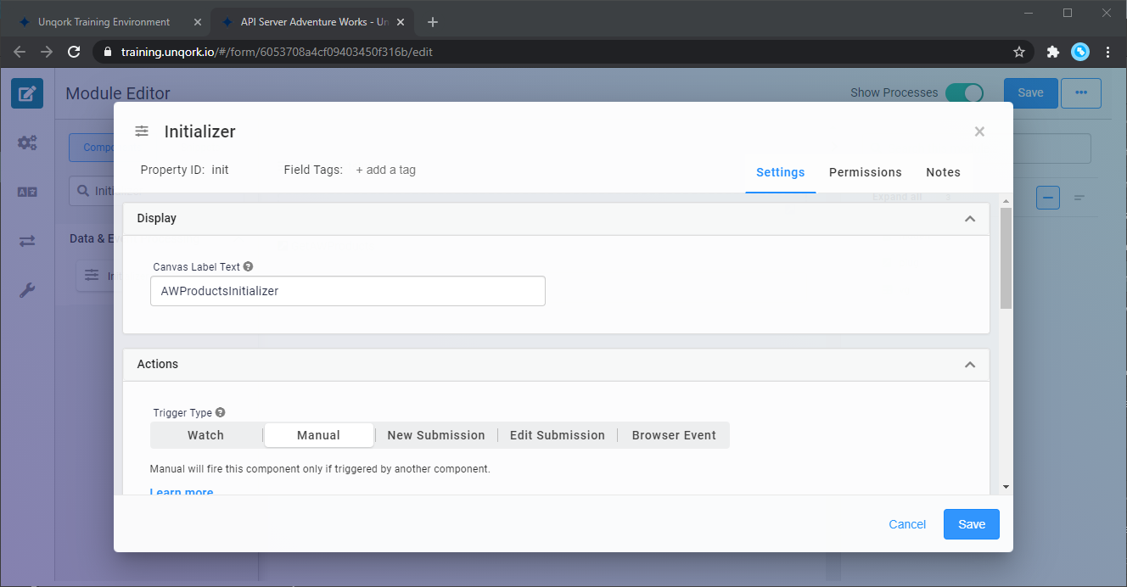Close the Initializer dialog with the X
Image resolution: width=1127 pixels, height=587 pixels.
click(x=979, y=131)
